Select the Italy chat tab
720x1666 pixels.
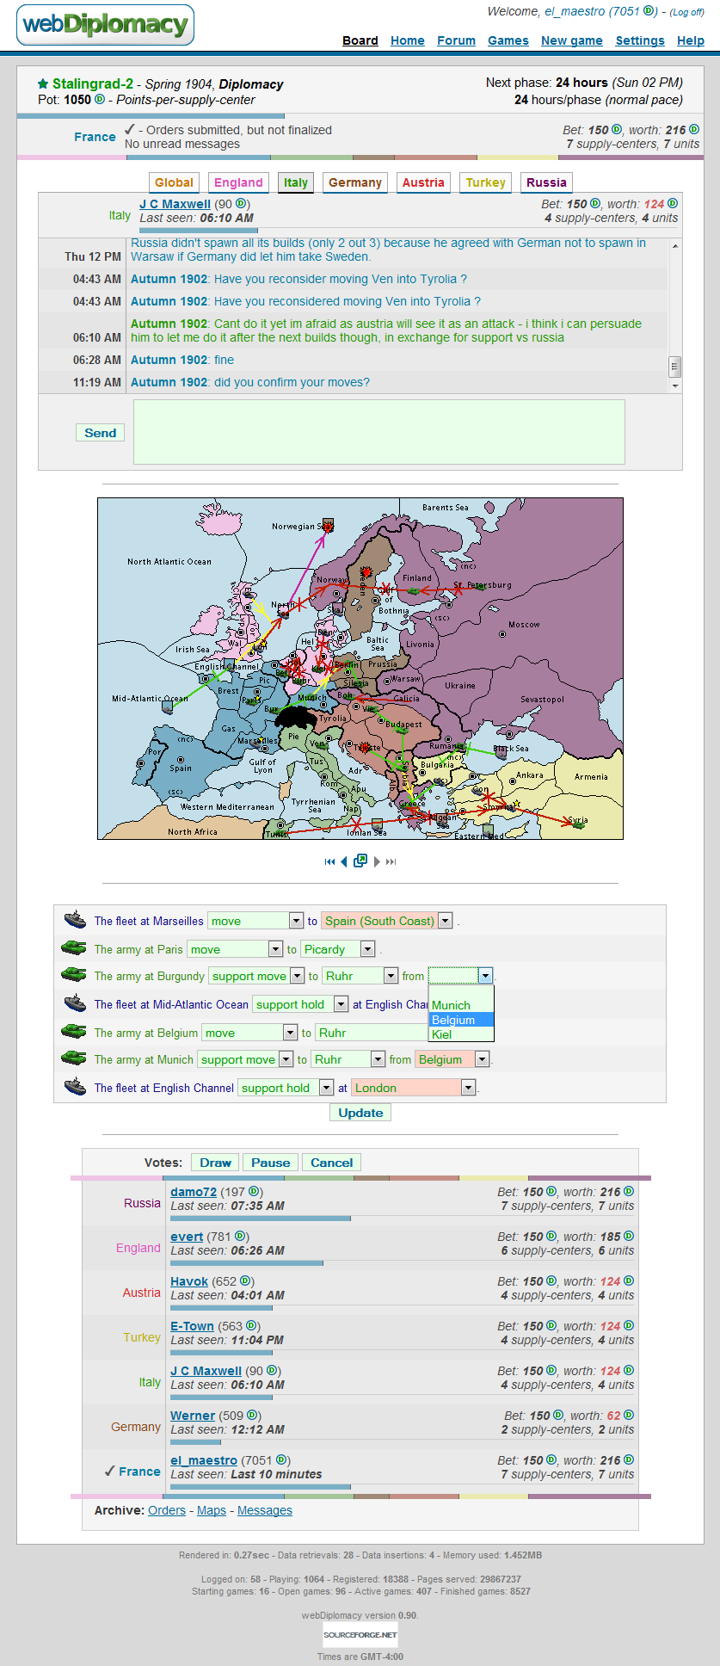[x=296, y=182]
